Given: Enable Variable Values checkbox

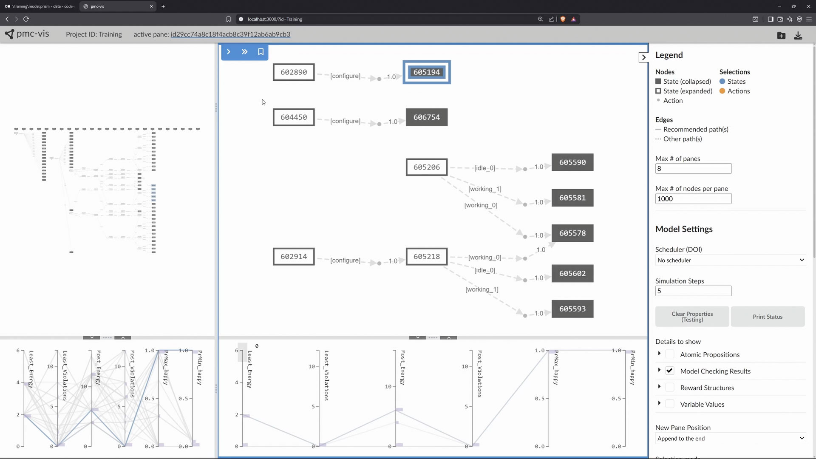Looking at the screenshot, I should (x=670, y=404).
